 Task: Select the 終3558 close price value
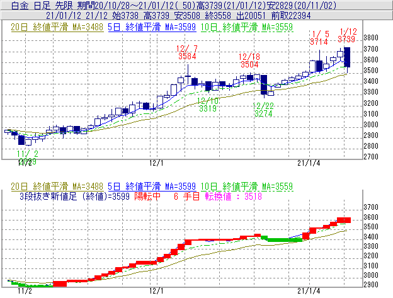coord(217,16)
